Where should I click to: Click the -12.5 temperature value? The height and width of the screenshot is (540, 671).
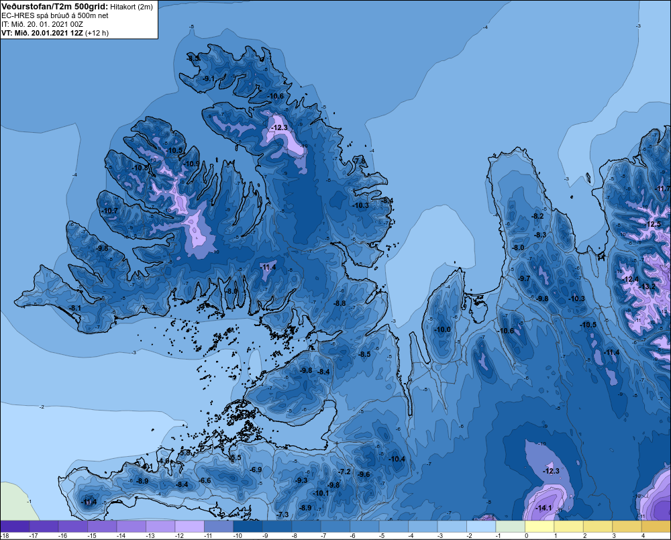653,225
